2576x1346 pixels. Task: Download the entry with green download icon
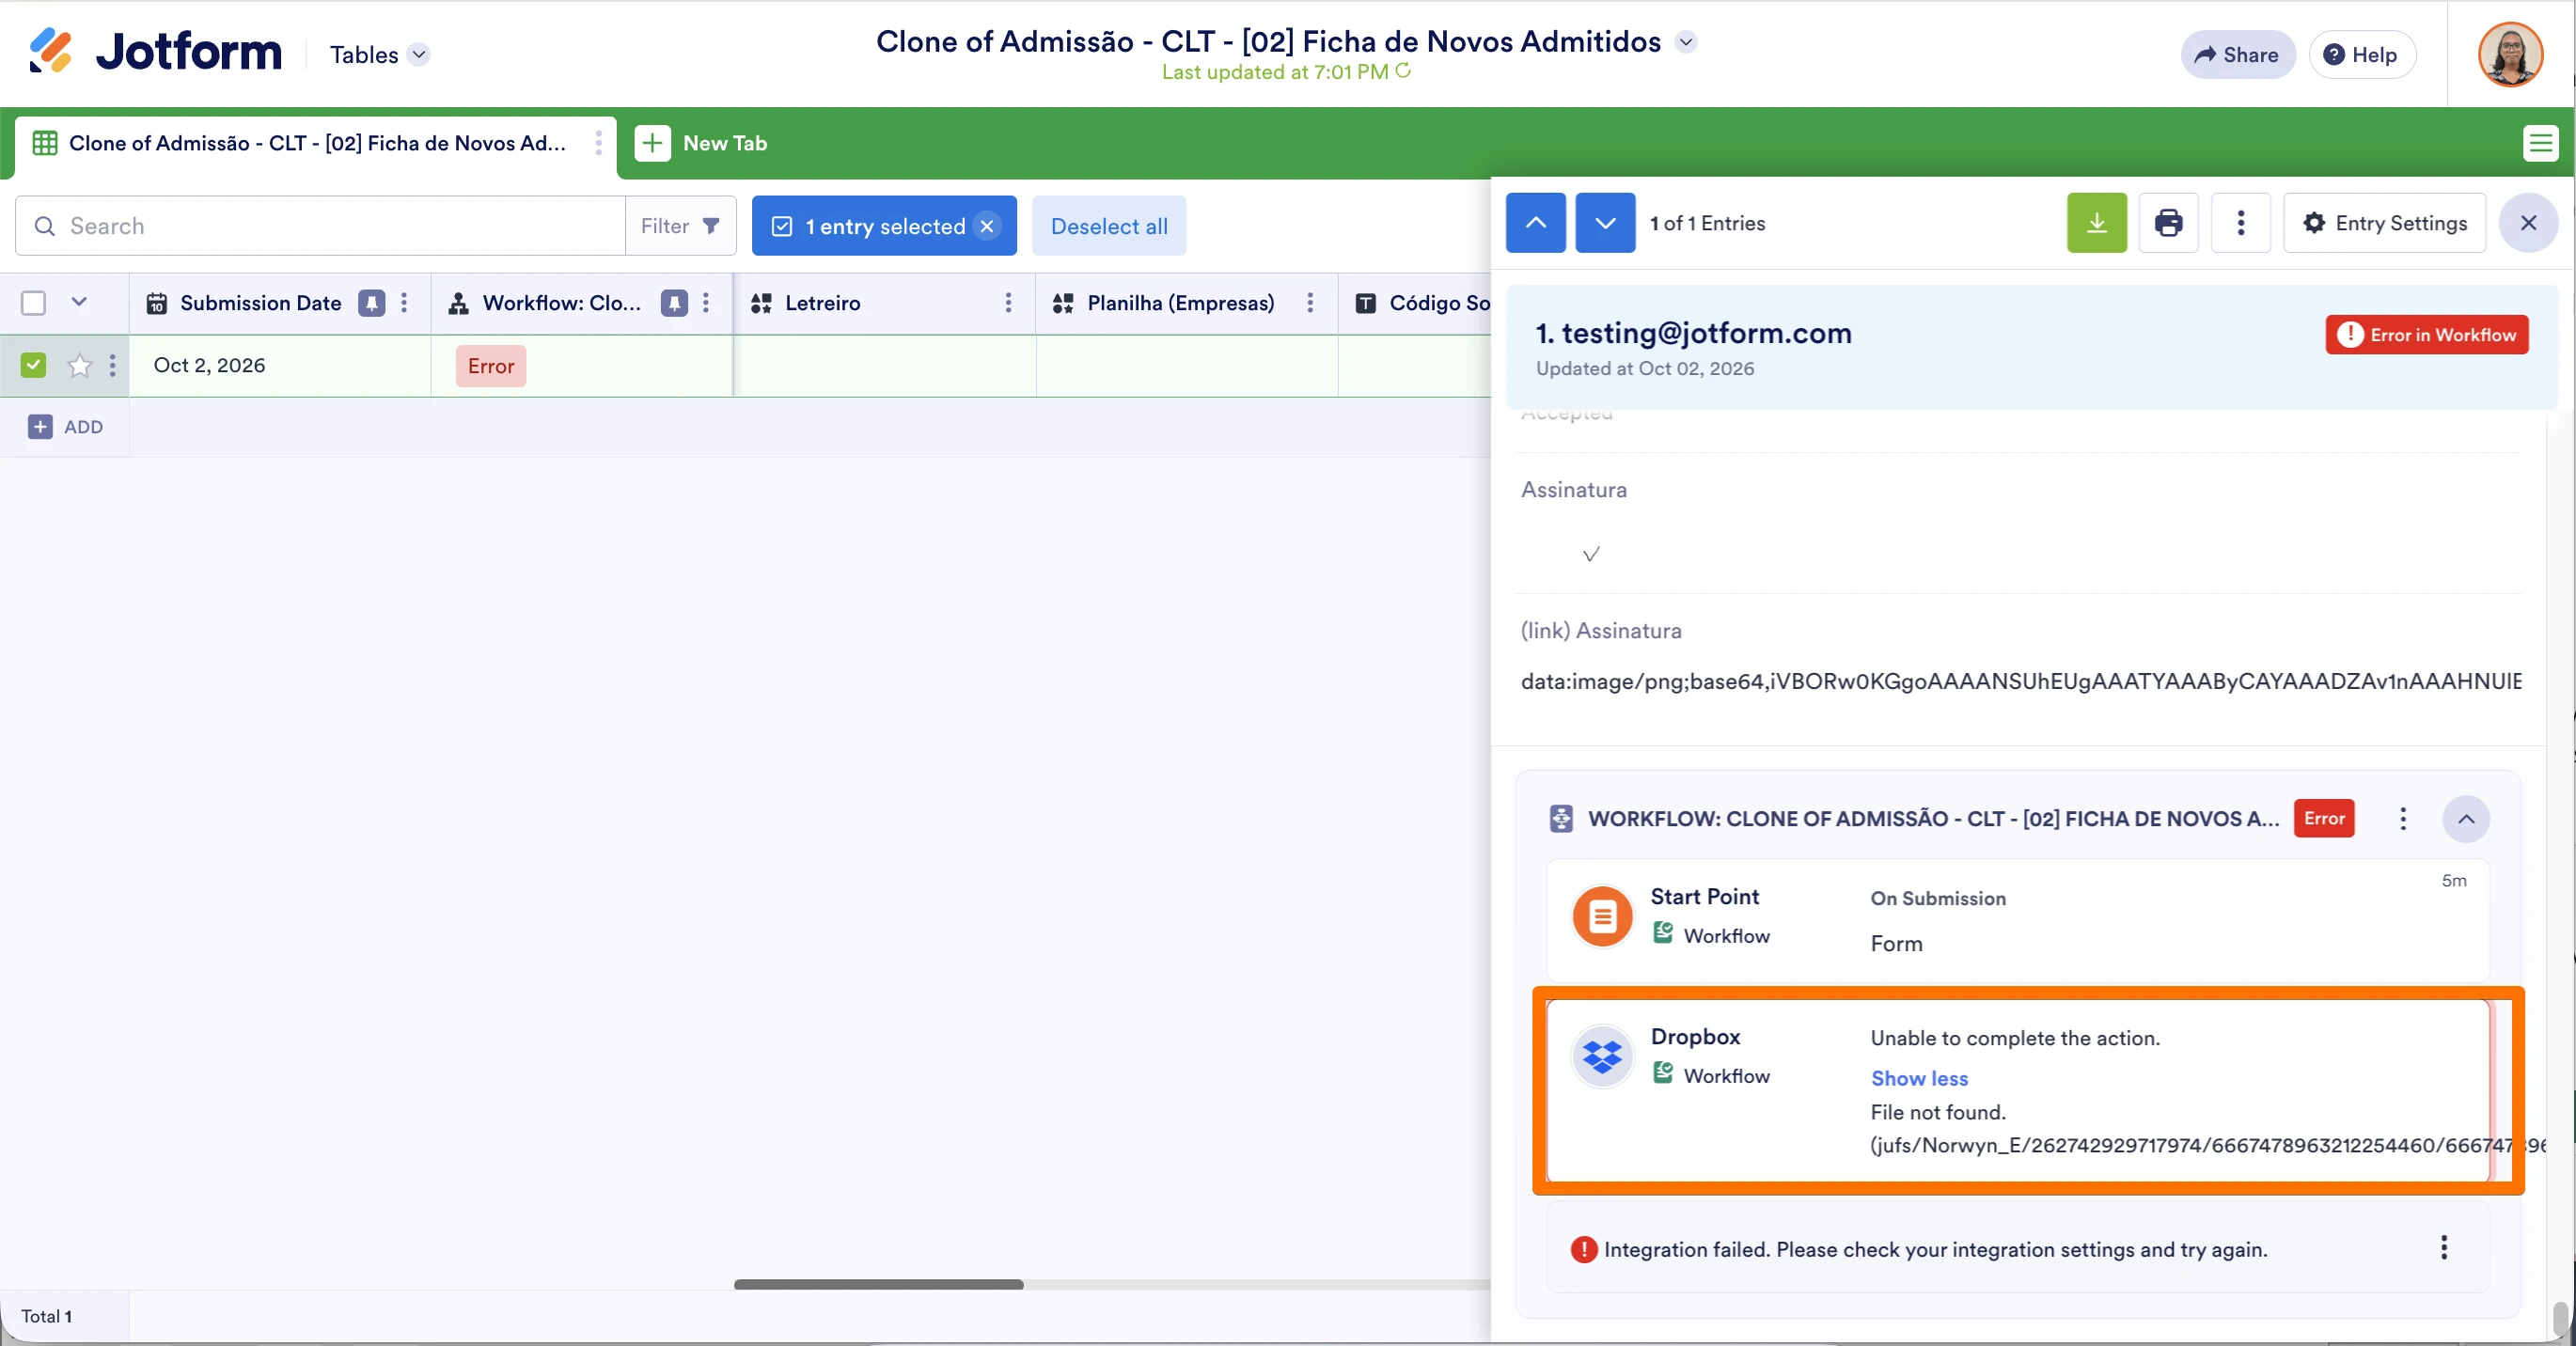click(2097, 223)
